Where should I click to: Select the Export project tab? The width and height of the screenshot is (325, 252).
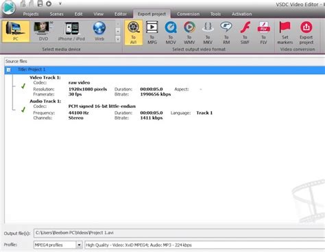pyautogui.click(x=152, y=14)
